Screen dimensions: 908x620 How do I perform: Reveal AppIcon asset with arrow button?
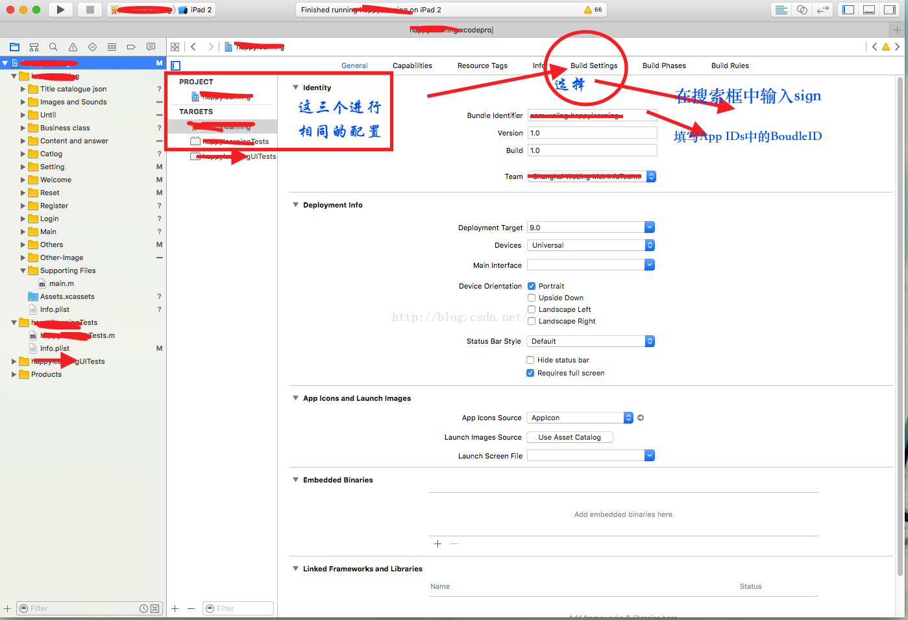click(641, 418)
